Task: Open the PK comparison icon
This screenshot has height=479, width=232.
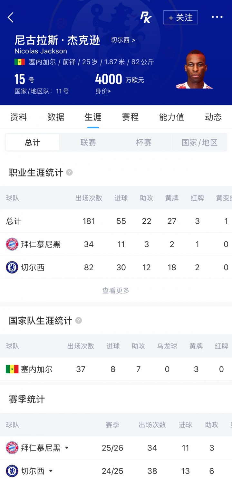Action: click(146, 17)
